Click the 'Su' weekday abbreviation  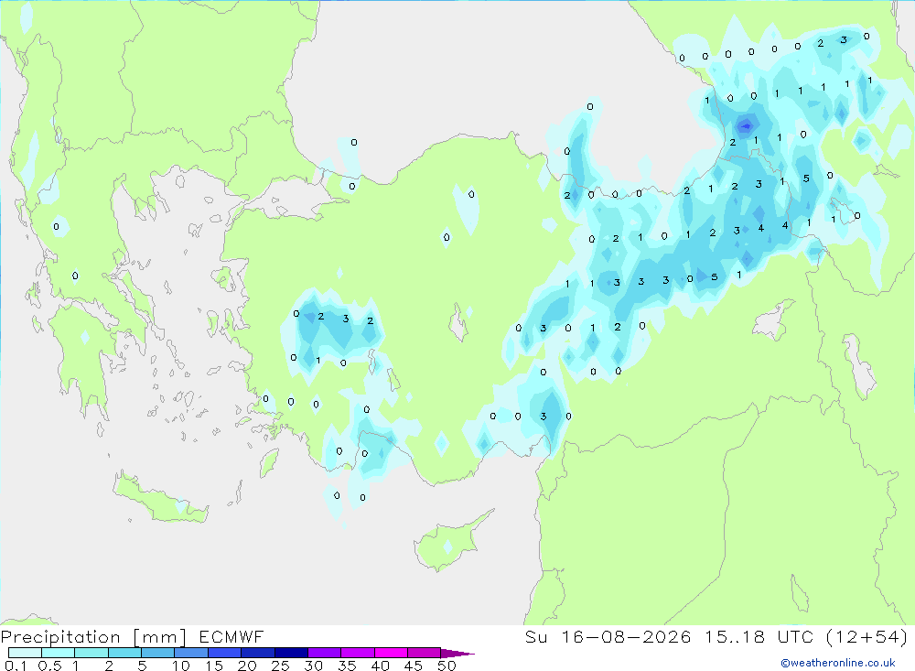pyautogui.click(x=536, y=636)
